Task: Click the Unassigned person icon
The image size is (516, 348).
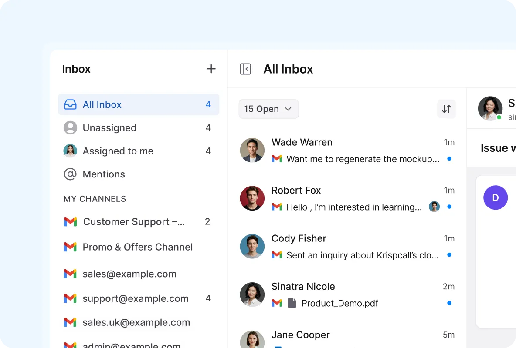Action: coord(70,128)
